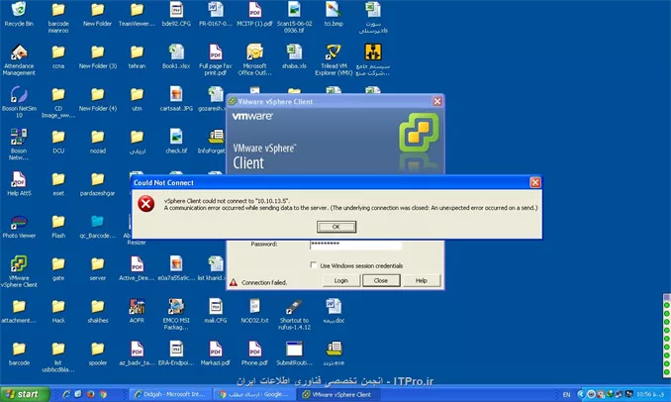Select the AOFR desktop icon
This screenshot has width=671, height=402.
click(137, 311)
